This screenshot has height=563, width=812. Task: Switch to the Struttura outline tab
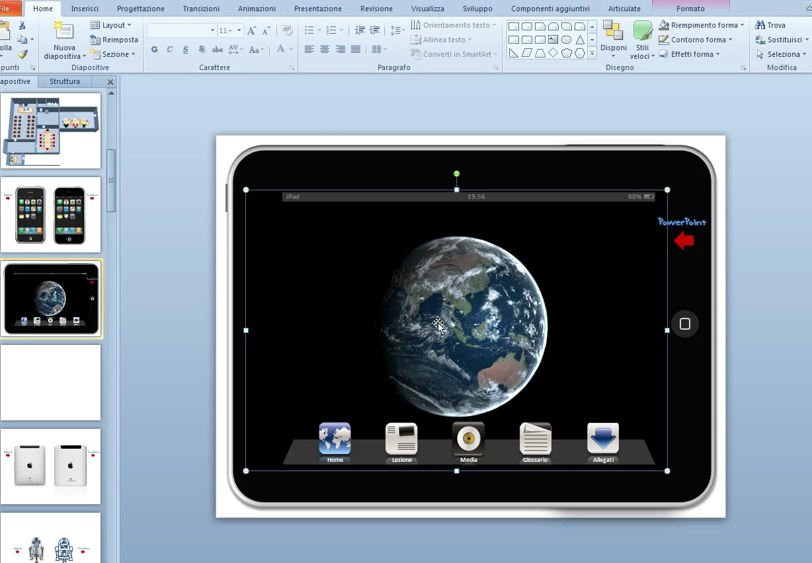point(65,81)
